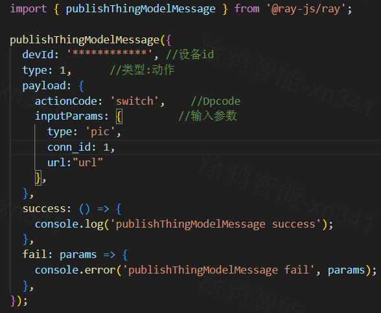Click the 'payload' property name
This screenshot has width=381, height=313.
pyautogui.click(x=44, y=86)
